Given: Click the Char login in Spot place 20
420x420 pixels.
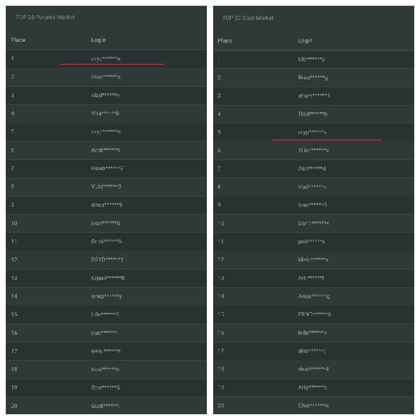Looking at the screenshot, I should [x=313, y=405].
